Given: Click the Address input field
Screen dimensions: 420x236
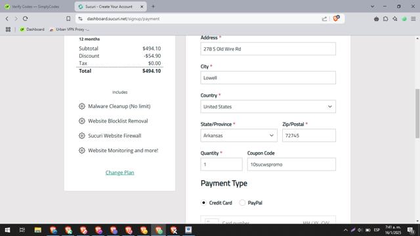Looking at the screenshot, I should point(268,49).
